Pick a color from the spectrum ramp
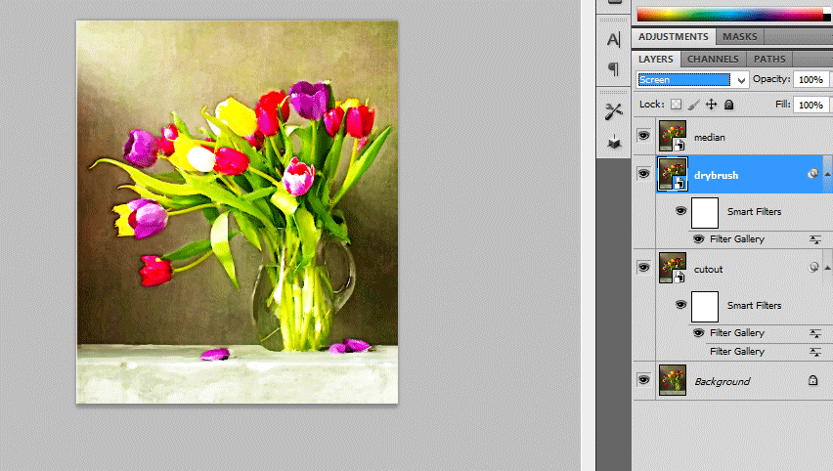Screen dimensions: 833x471 click(730, 15)
